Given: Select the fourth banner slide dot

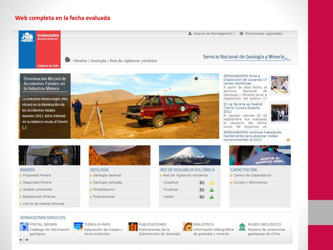Looking at the screenshot, I should pyautogui.click(x=213, y=78).
